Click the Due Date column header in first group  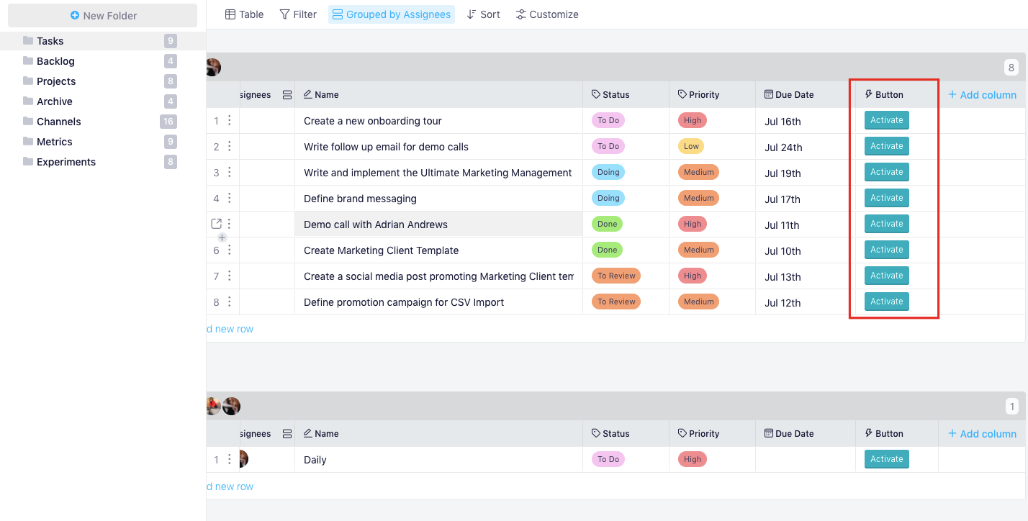(x=806, y=94)
